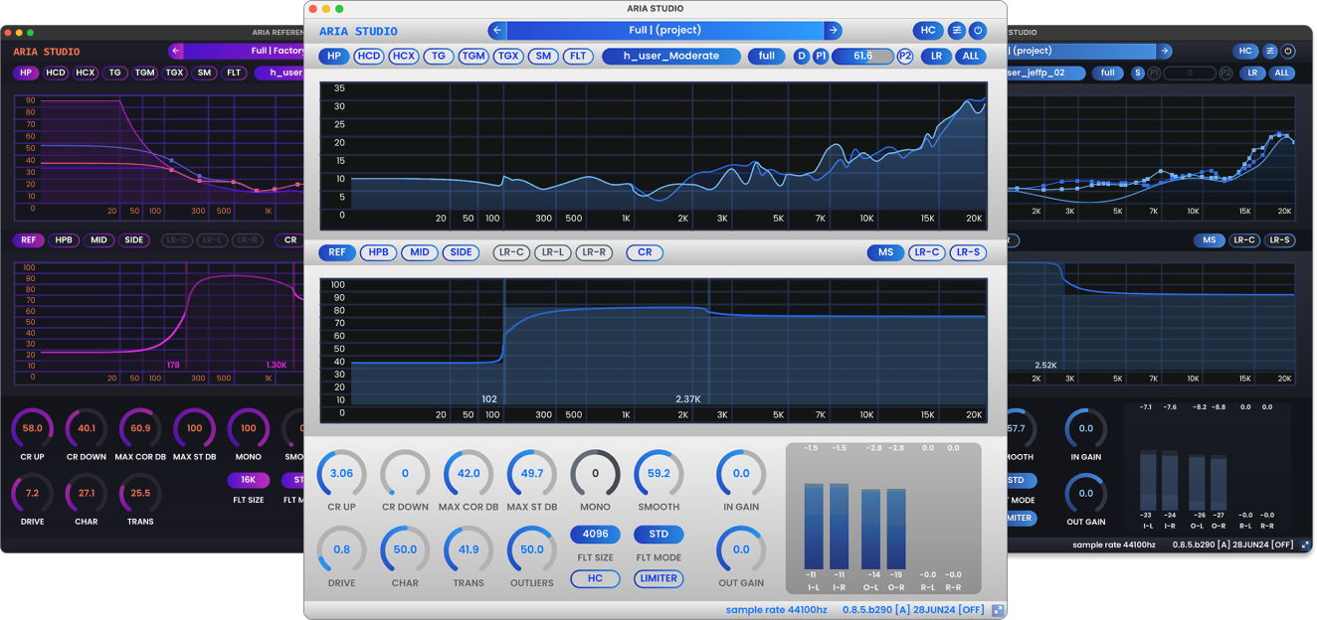Select the P2 button in center window

905,57
